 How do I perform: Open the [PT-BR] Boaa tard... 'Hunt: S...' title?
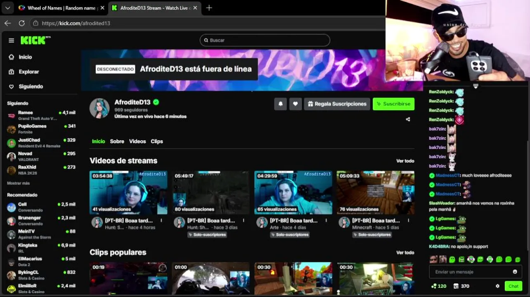tap(129, 221)
